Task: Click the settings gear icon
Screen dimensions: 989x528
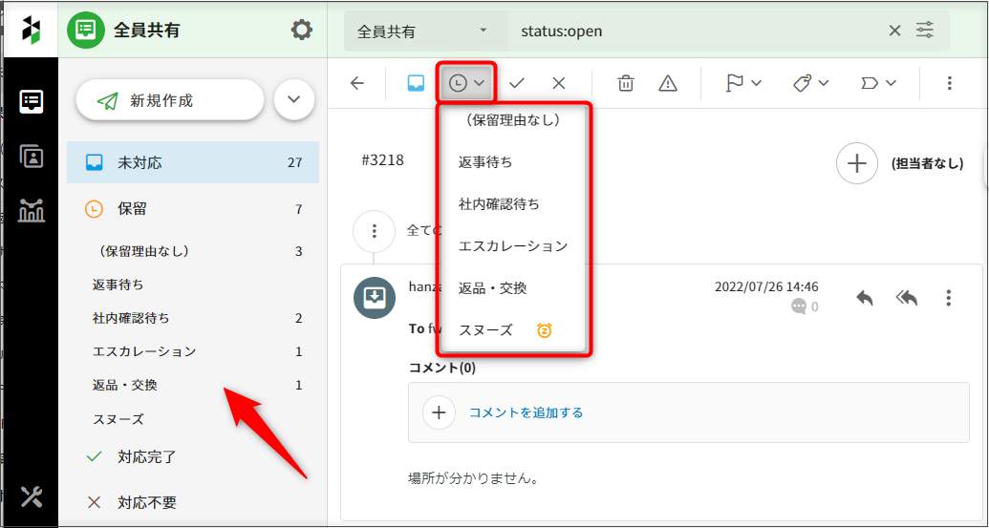Action: point(301,31)
